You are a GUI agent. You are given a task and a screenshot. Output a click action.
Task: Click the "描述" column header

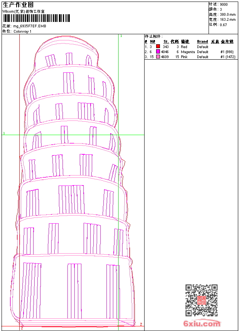[x=185, y=42]
